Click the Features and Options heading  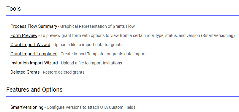click(34, 90)
